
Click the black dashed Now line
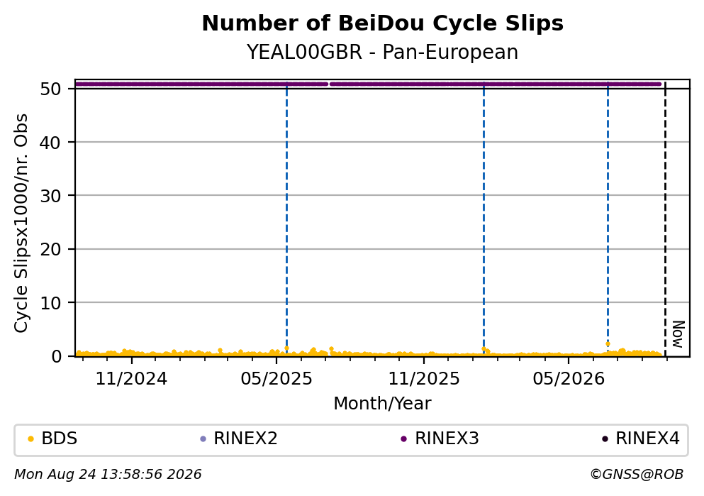[666, 219]
